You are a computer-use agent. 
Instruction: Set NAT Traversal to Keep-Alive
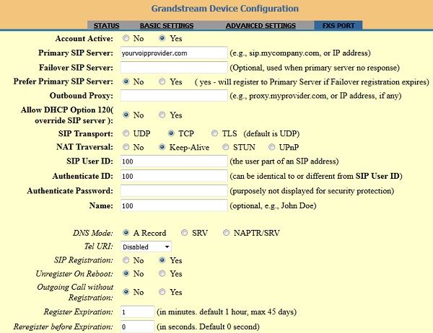tap(162, 147)
